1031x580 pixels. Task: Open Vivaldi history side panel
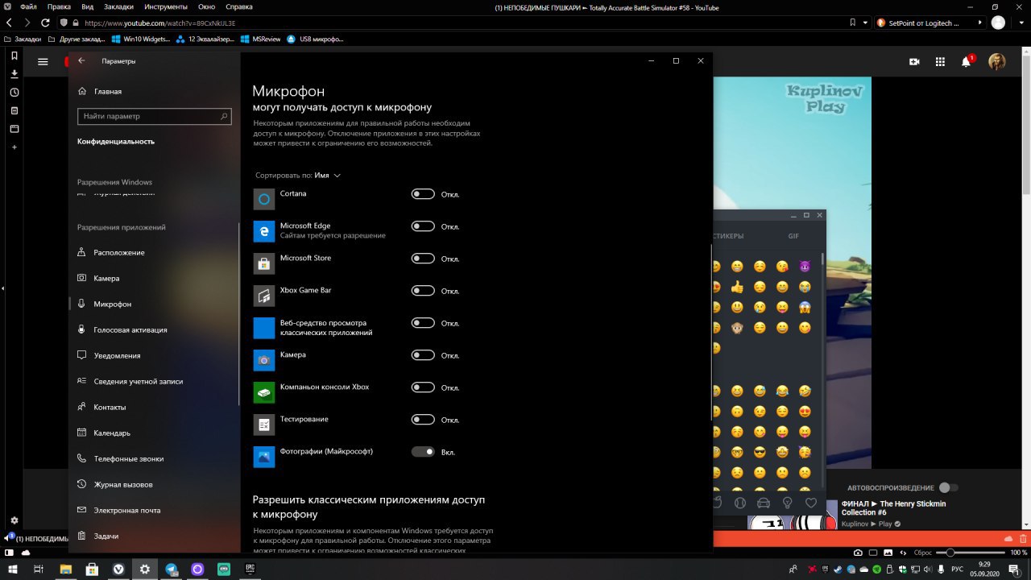tap(14, 92)
